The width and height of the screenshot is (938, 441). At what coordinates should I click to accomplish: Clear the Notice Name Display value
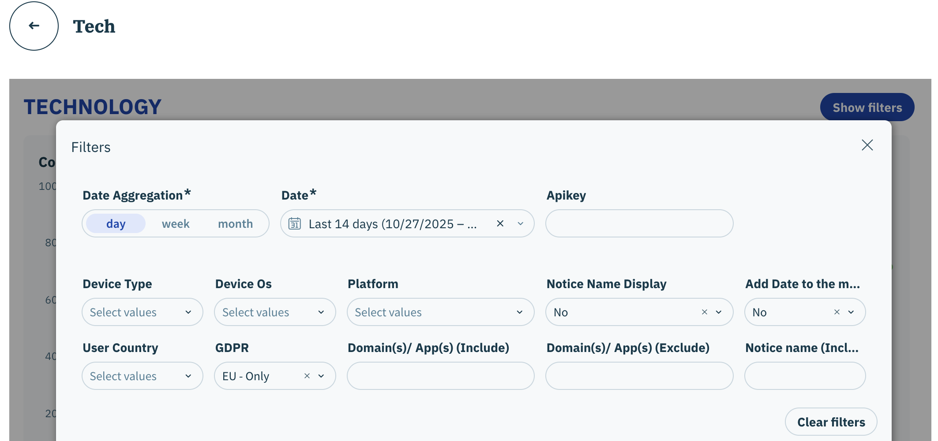704,312
